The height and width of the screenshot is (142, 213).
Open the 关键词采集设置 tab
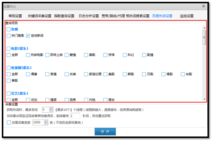click(x=39, y=16)
